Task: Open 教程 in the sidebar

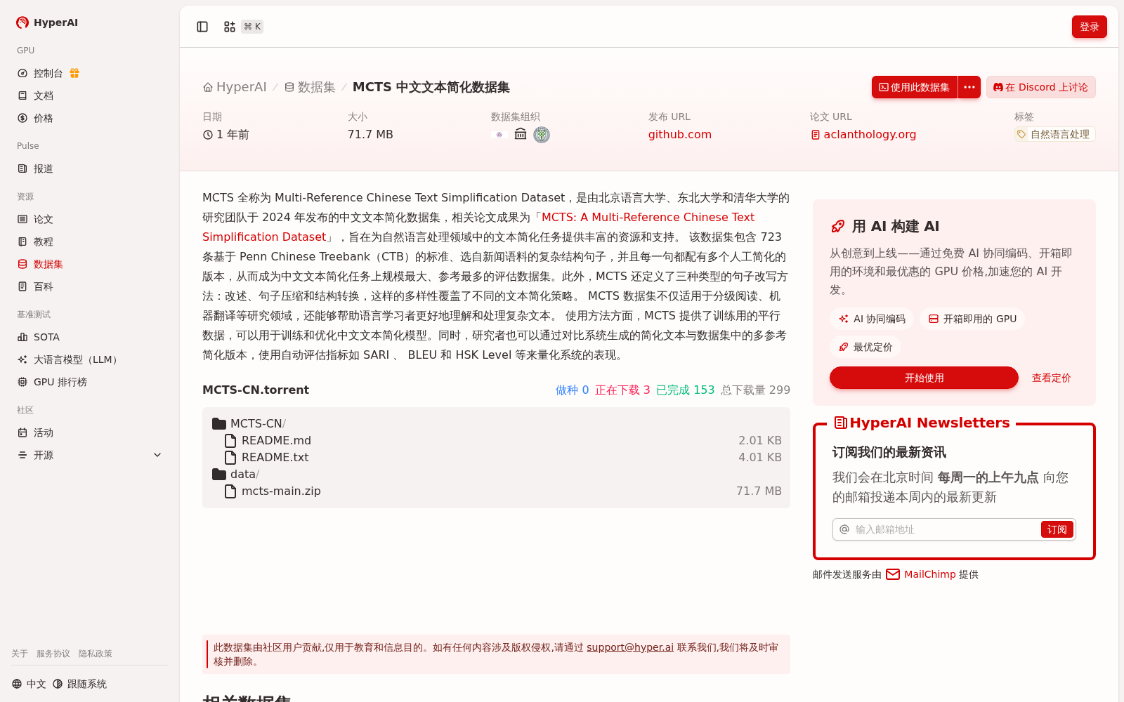Action: tap(35, 241)
